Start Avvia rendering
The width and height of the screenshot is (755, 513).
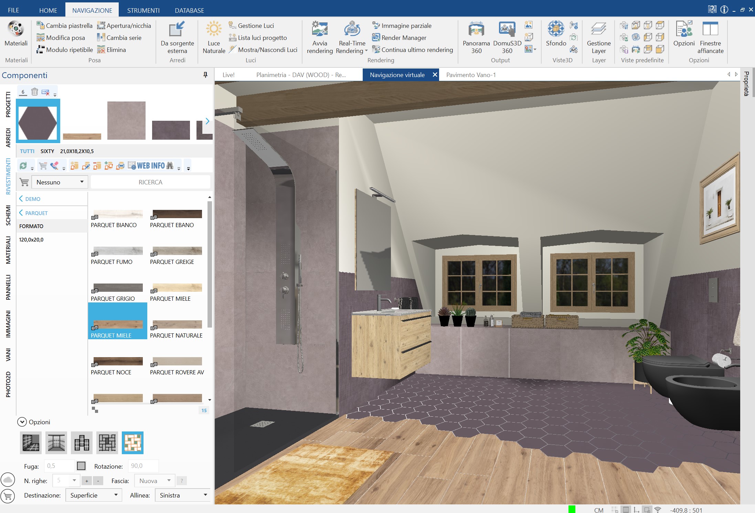[320, 37]
